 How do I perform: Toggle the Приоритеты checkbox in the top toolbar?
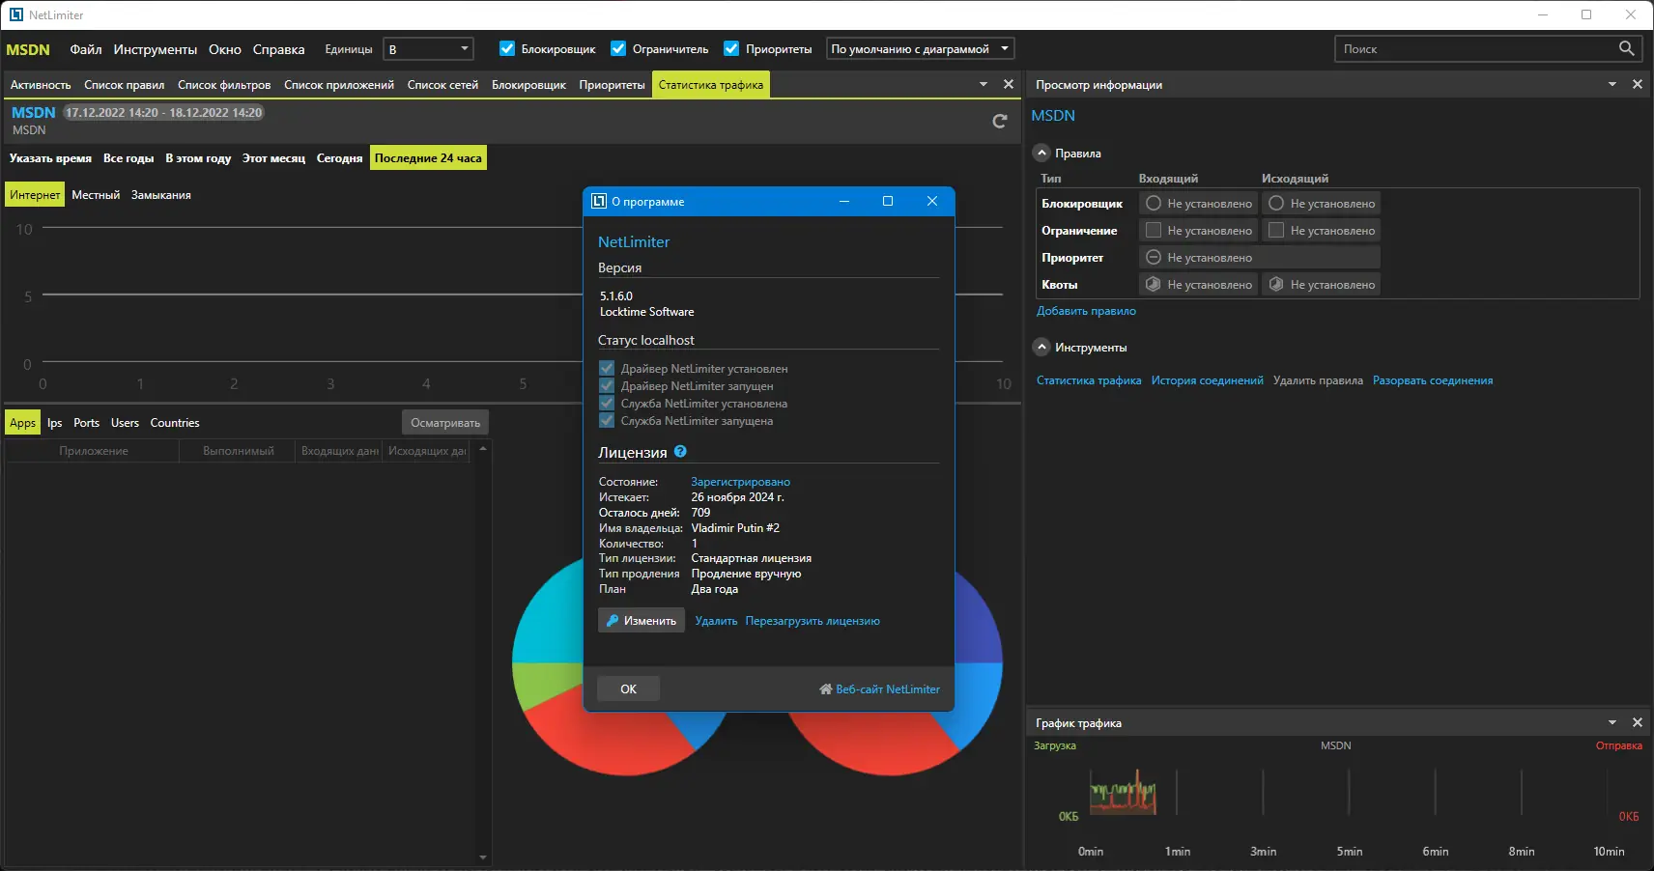[731, 48]
